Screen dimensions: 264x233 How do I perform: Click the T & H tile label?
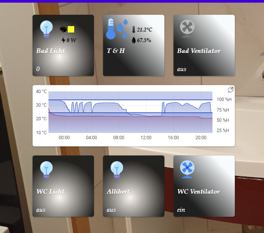coord(116,51)
